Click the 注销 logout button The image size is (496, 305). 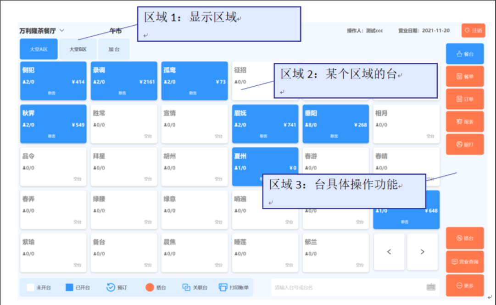(x=473, y=31)
